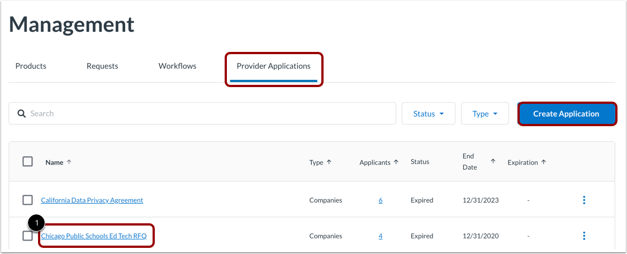
Task: Click the Expired status in the California row
Action: pyautogui.click(x=422, y=200)
